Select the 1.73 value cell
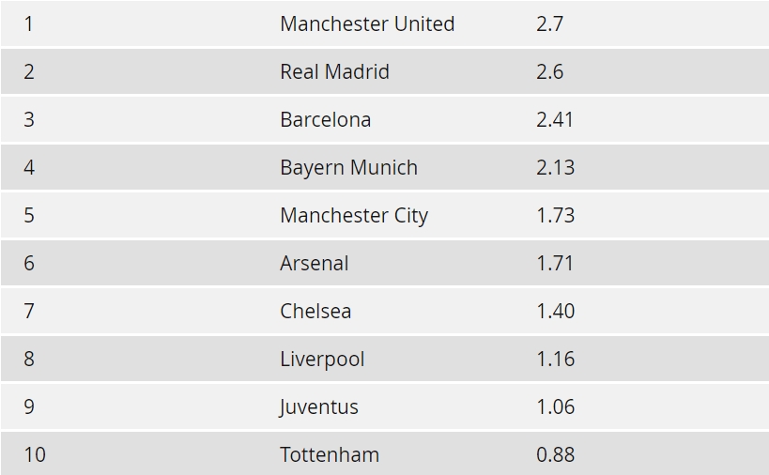 click(555, 216)
